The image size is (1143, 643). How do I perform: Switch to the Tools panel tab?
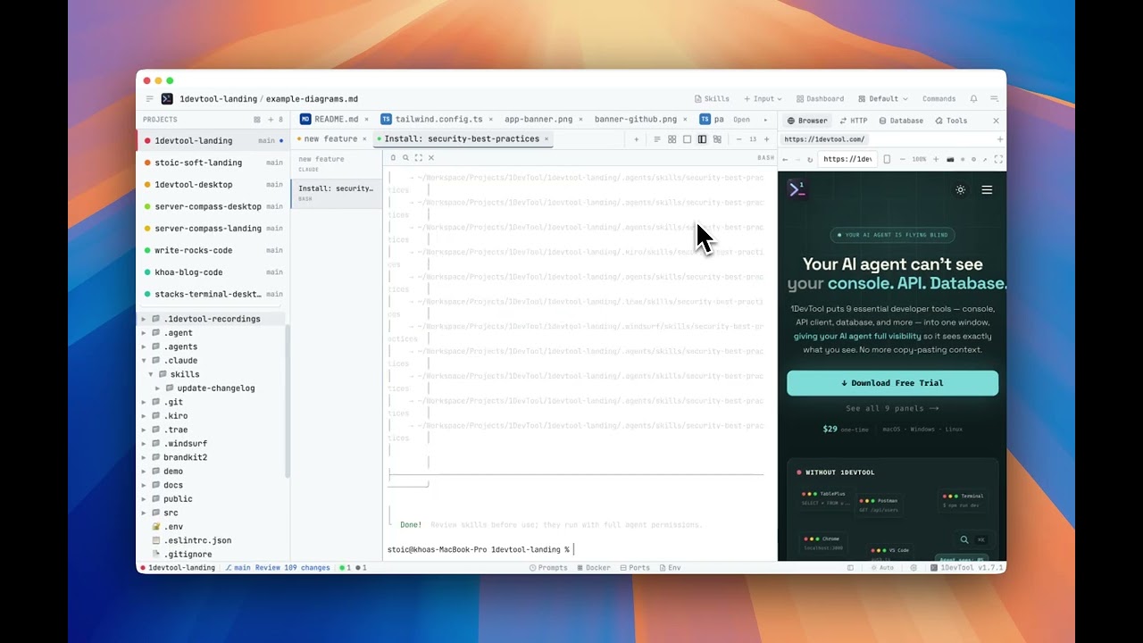tap(951, 121)
